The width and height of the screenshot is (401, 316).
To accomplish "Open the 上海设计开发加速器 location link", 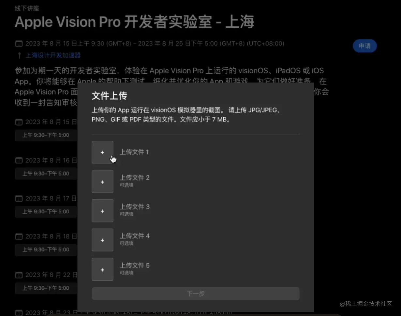I will (x=53, y=55).
